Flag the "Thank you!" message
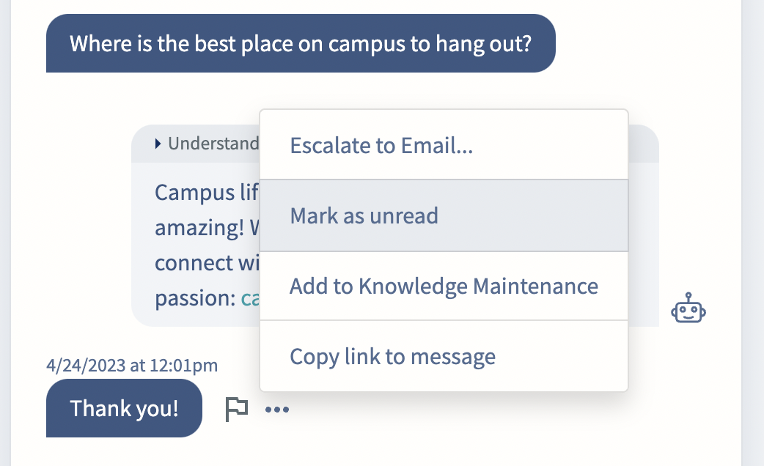Viewport: 764px width, 466px height. click(237, 409)
